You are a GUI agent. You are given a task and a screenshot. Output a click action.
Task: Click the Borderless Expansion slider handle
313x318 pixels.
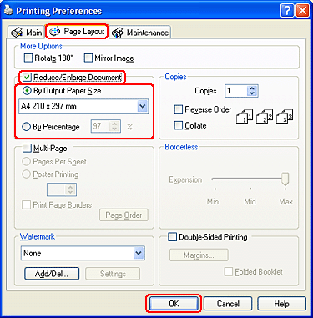click(285, 179)
